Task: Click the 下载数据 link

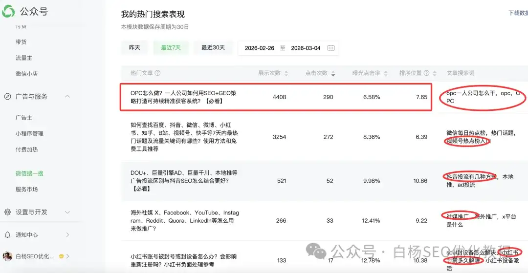Action: pos(518,13)
